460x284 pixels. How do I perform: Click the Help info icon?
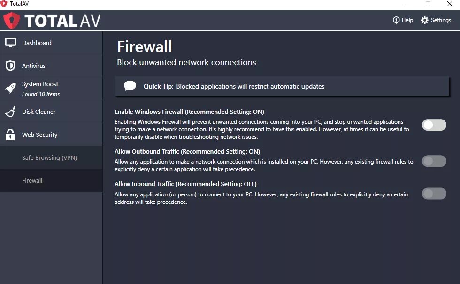tap(396, 20)
